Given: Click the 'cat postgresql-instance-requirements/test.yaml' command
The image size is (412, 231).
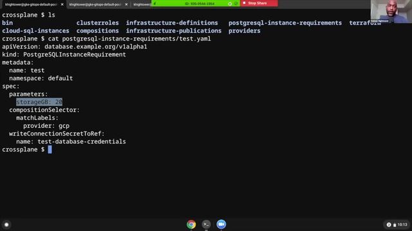Looking at the screenshot, I should tap(129, 38).
